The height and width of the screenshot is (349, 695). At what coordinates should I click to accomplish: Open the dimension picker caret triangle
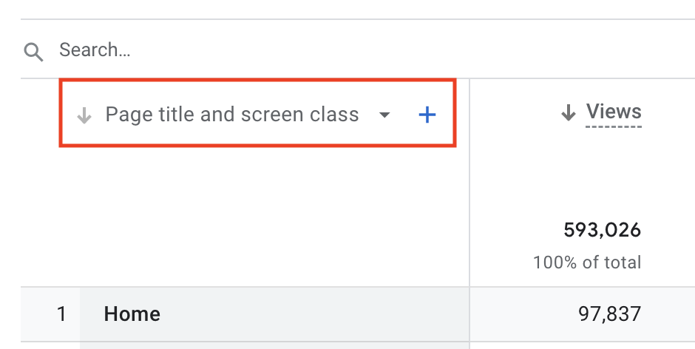coord(384,115)
